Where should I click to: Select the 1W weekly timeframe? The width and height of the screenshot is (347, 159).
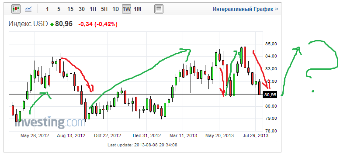point(126,9)
